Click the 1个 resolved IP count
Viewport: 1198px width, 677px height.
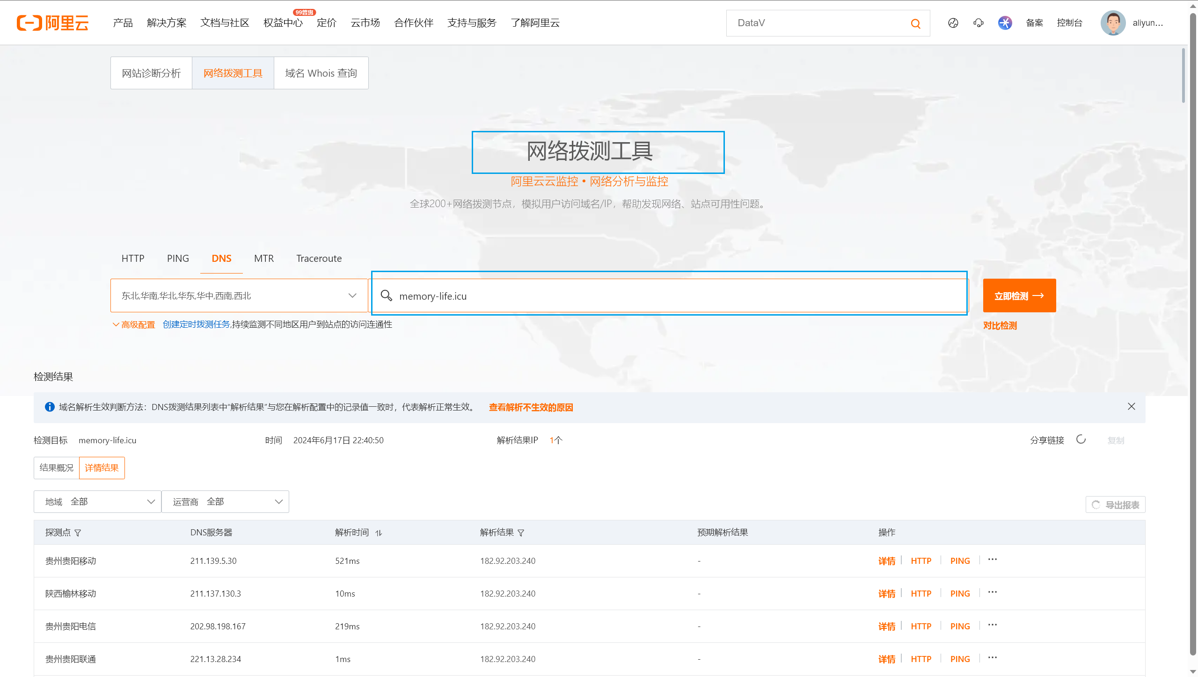click(555, 440)
